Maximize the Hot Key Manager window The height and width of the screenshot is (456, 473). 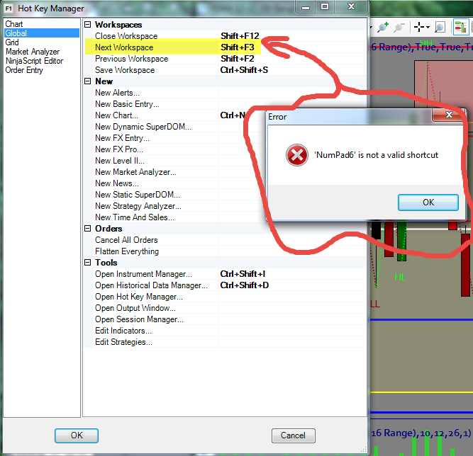point(325,6)
